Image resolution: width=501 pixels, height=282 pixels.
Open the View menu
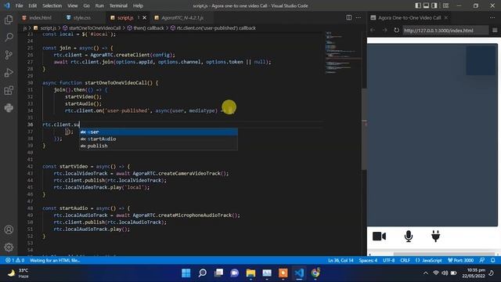pyautogui.click(x=73, y=5)
